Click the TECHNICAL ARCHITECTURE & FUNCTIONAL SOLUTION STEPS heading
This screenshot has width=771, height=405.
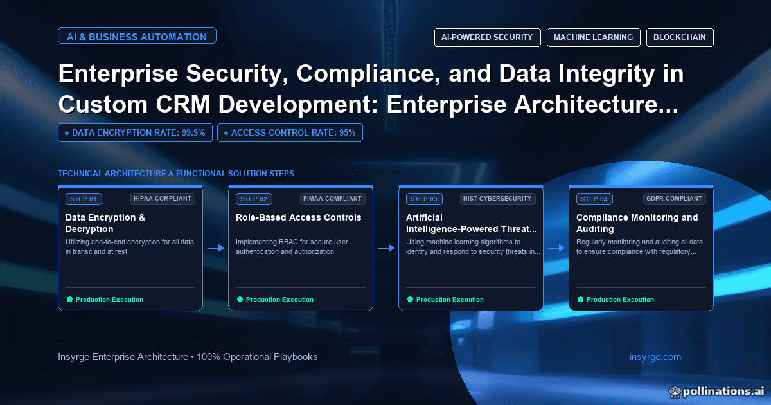coord(176,174)
